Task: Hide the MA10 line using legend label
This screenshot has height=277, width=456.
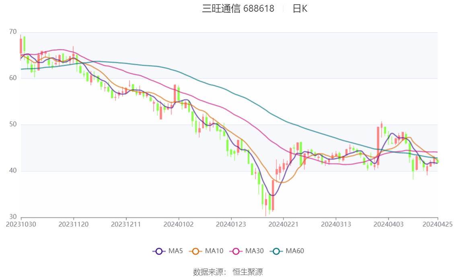Action: pos(214,251)
